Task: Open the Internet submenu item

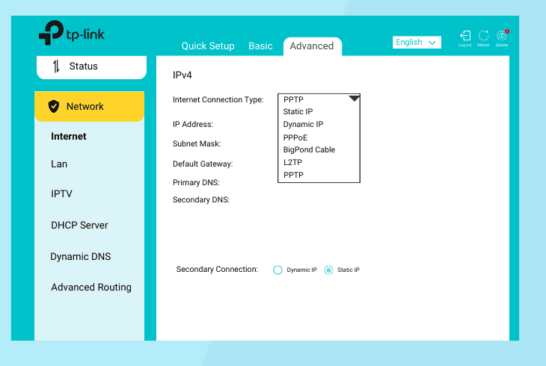Action: click(x=69, y=137)
